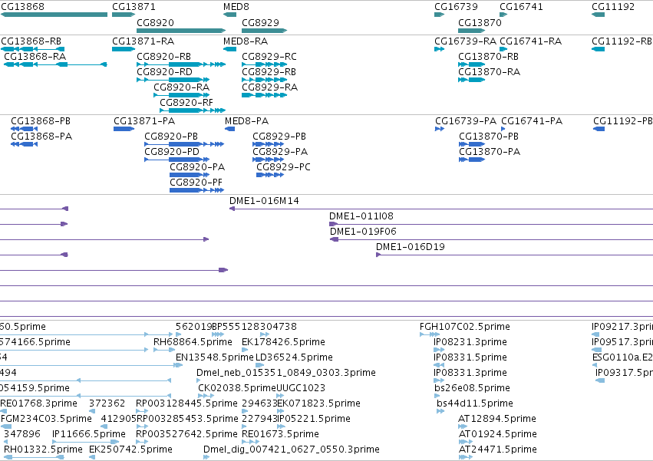Screen dimensions: 653x461
Task: Click the CG13870 gene label
Action: [x=480, y=22]
